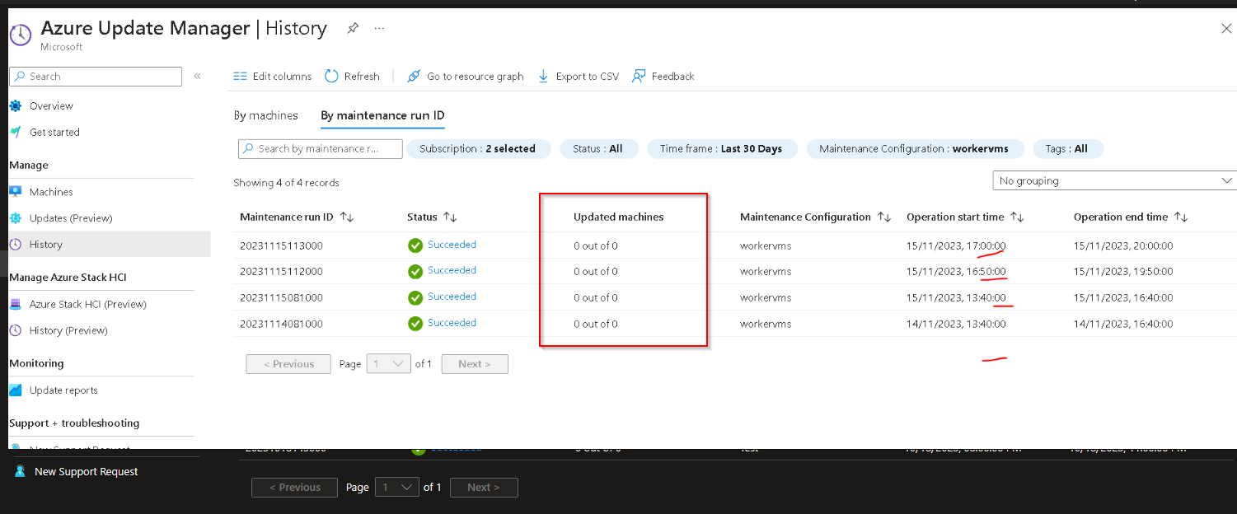The height and width of the screenshot is (514, 1237).
Task: Click Edit columns in toolbar
Action: 273,76
